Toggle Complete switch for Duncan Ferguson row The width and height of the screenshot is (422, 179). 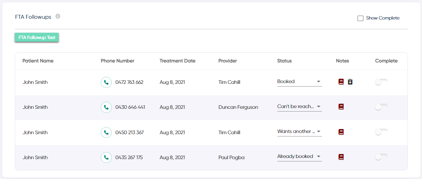click(x=381, y=107)
